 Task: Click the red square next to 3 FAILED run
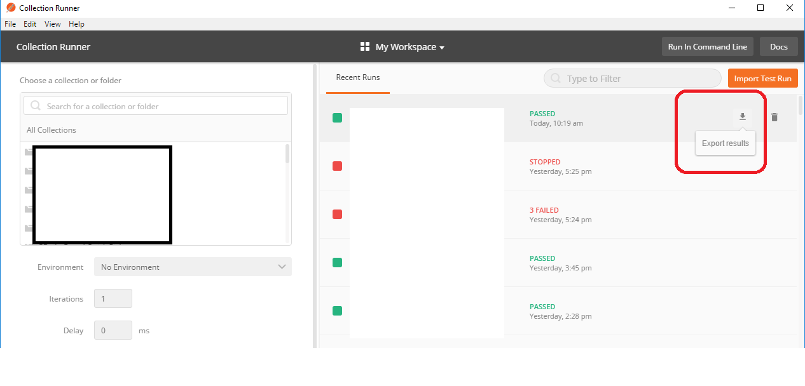[335, 214]
